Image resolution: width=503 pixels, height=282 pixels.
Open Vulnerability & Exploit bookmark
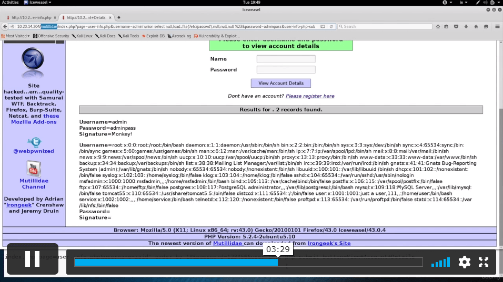point(217,36)
